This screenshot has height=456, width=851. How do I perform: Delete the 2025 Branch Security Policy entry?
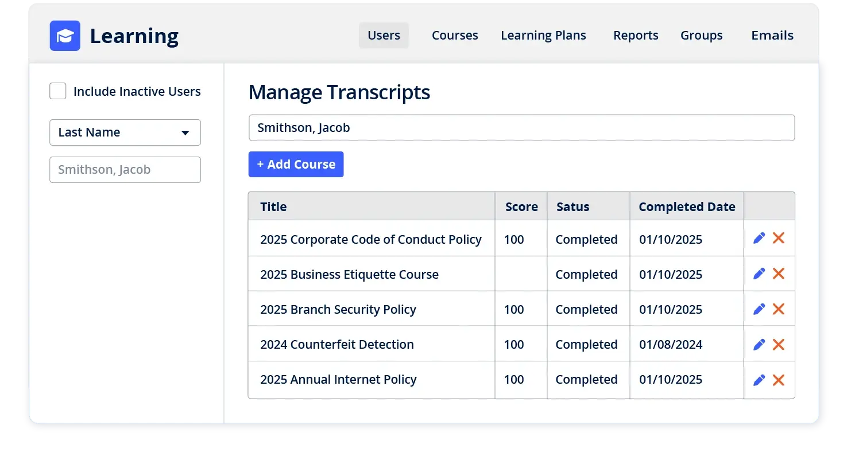tap(779, 309)
